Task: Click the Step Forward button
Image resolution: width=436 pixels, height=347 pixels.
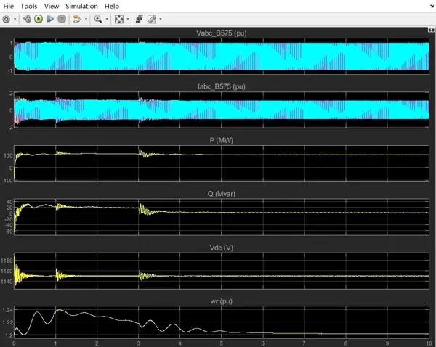Action: [49, 19]
